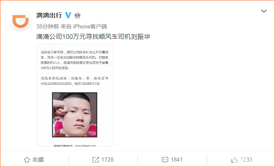
Task: Click the 1233 like count
Action: pyautogui.click(x=246, y=159)
